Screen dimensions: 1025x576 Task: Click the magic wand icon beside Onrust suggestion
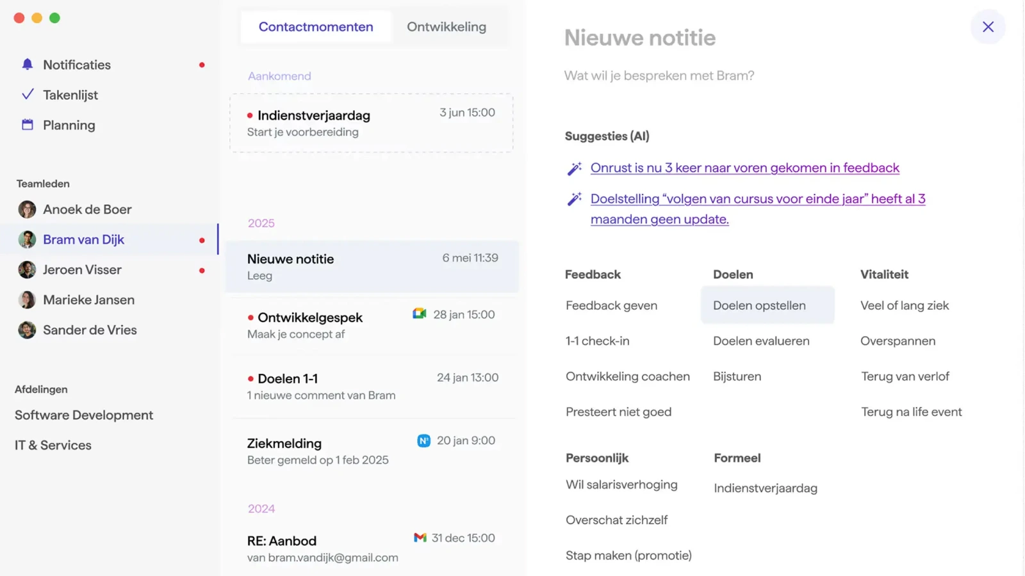(x=574, y=168)
